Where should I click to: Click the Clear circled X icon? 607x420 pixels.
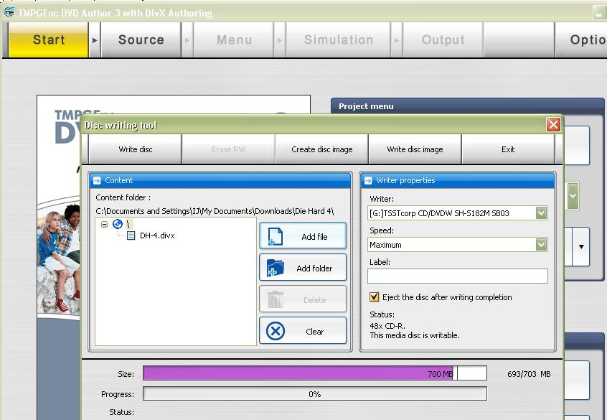coord(276,331)
